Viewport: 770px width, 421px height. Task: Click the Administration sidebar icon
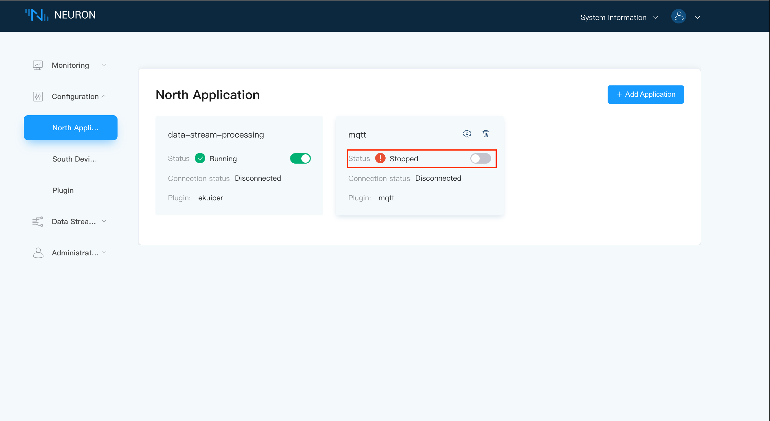click(x=39, y=252)
